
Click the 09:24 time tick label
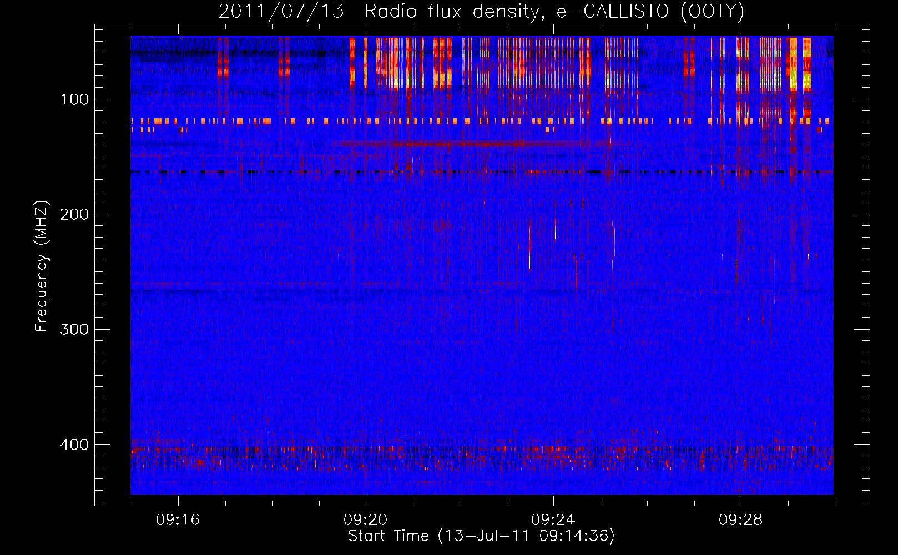tap(553, 520)
